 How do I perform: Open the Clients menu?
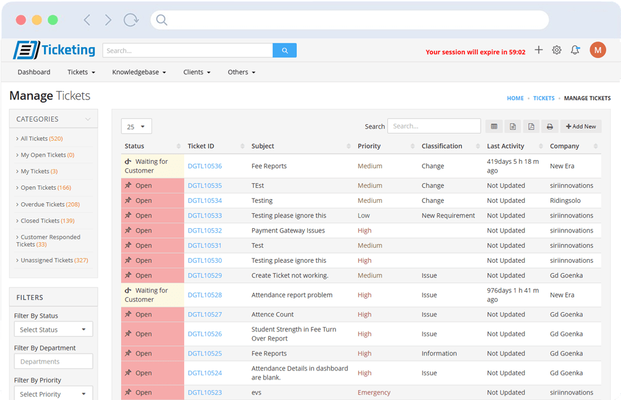[x=196, y=72]
